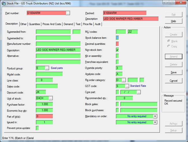
Task: Click the Amend button
Action: click(174, 56)
